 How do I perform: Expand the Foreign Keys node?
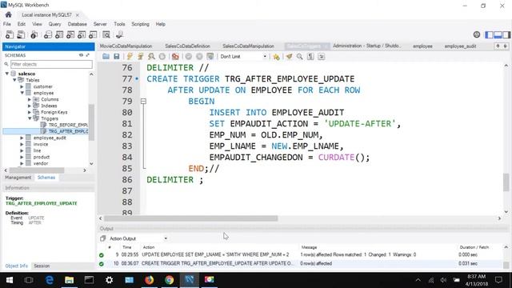point(30,112)
